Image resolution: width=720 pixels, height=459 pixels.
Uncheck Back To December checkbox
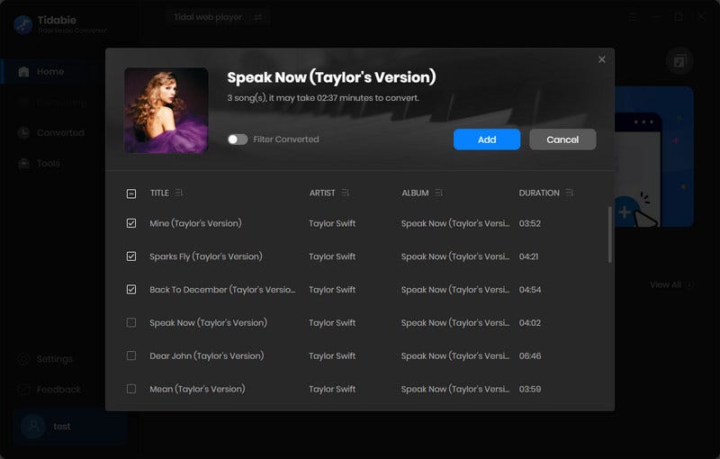(131, 290)
